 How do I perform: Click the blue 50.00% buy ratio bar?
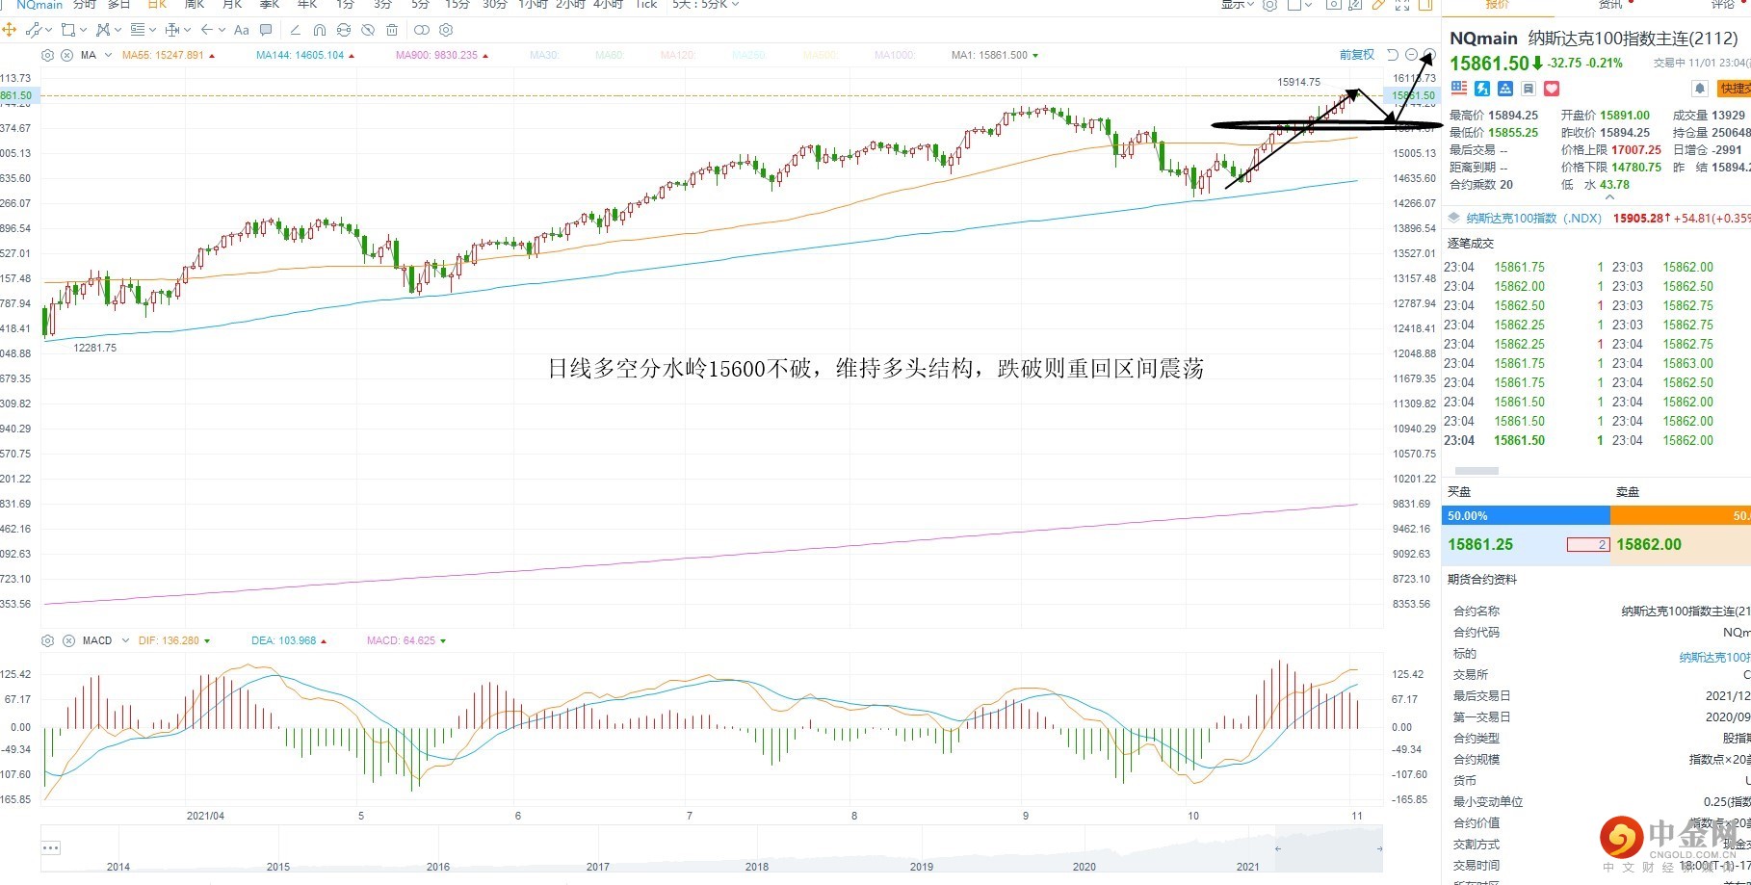1526,516
